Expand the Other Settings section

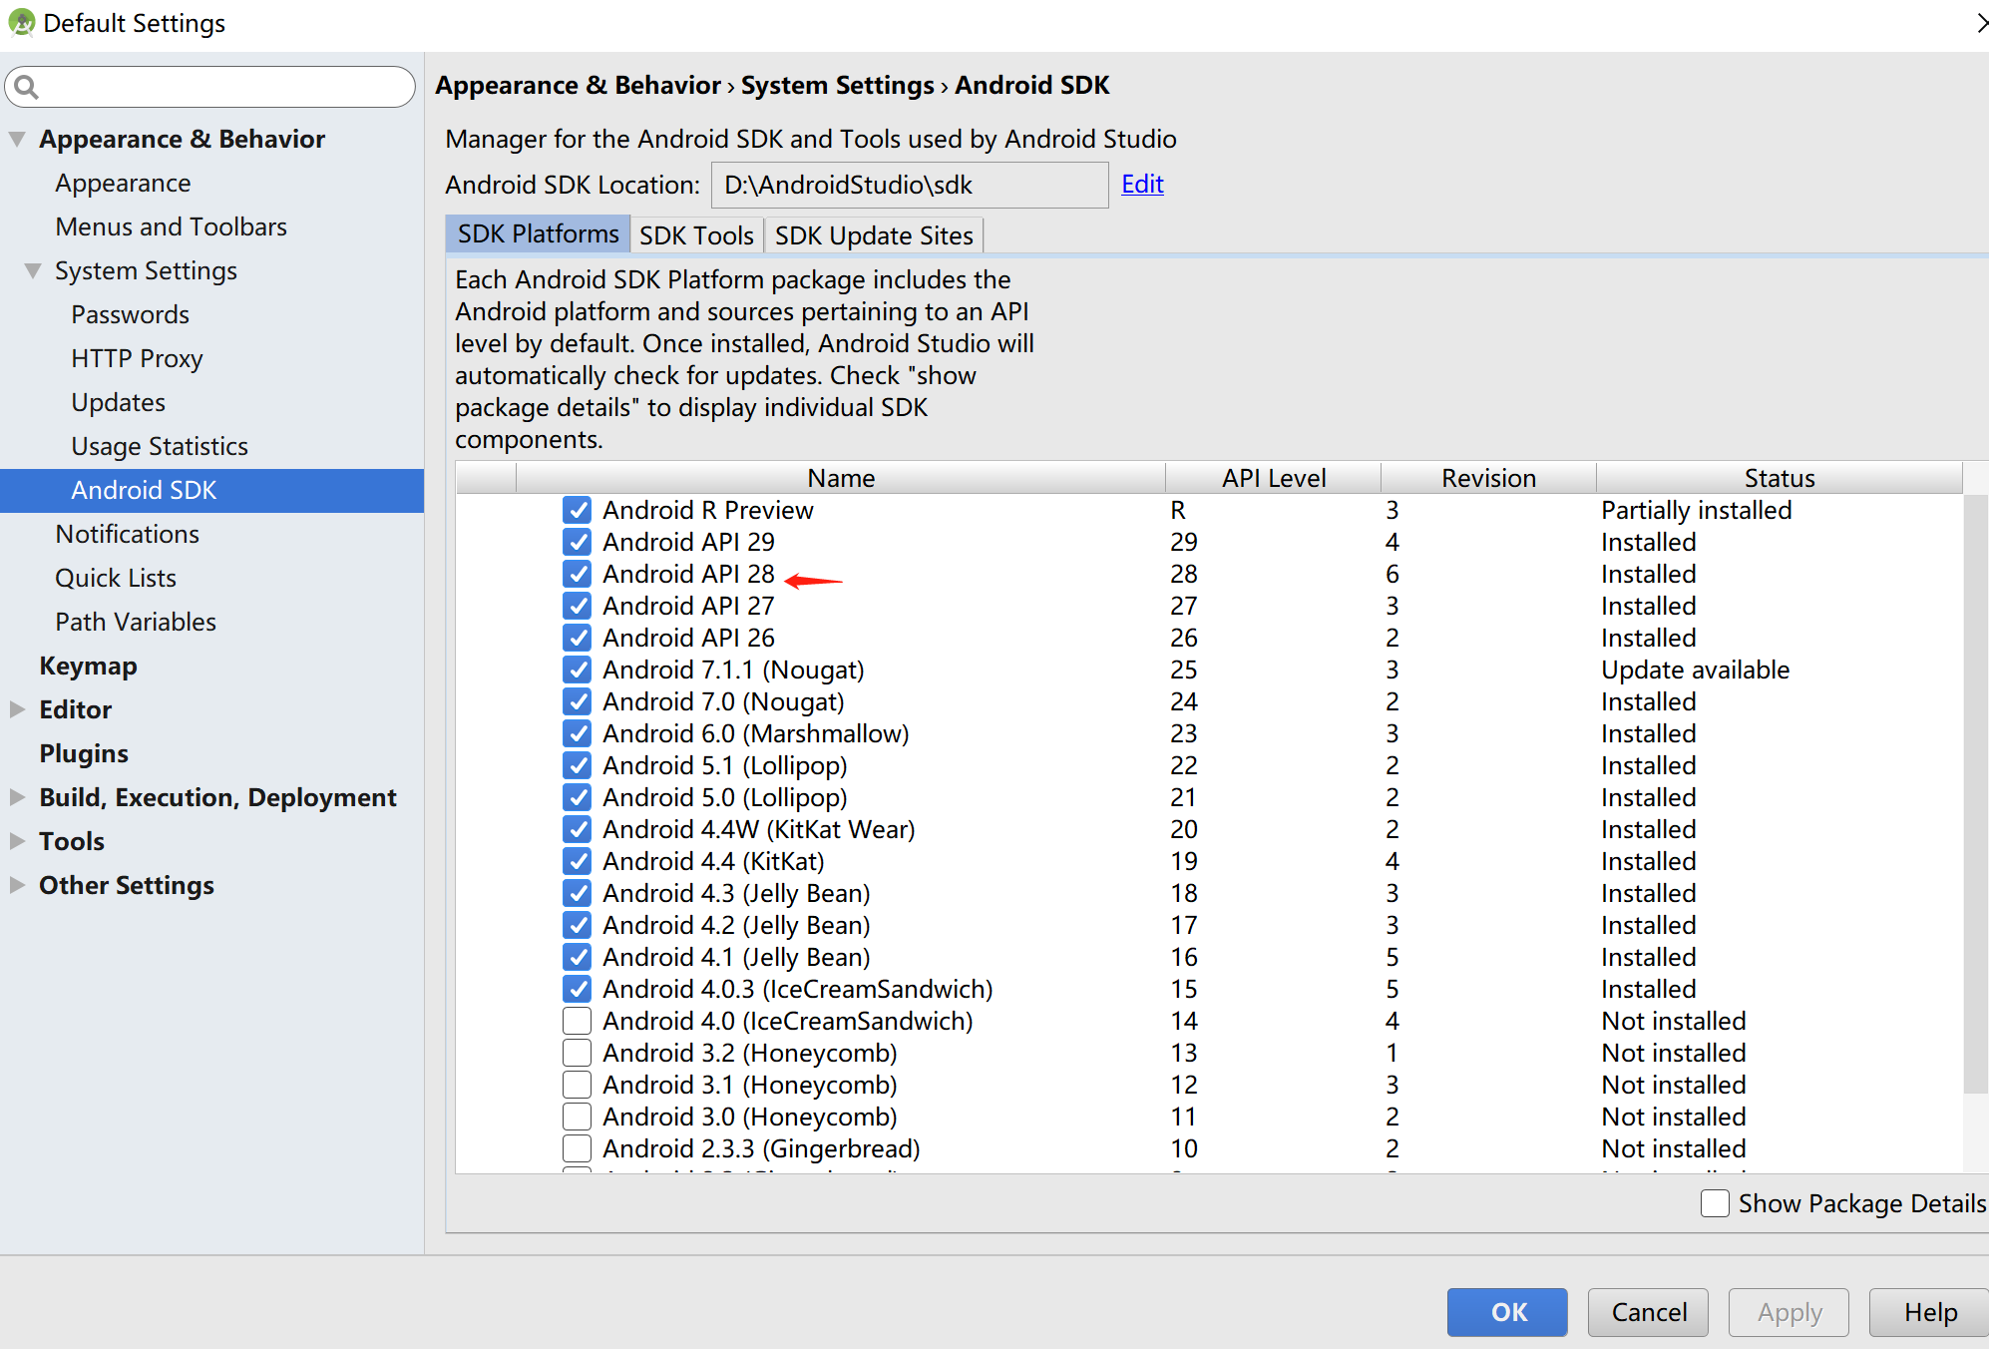(x=16, y=884)
